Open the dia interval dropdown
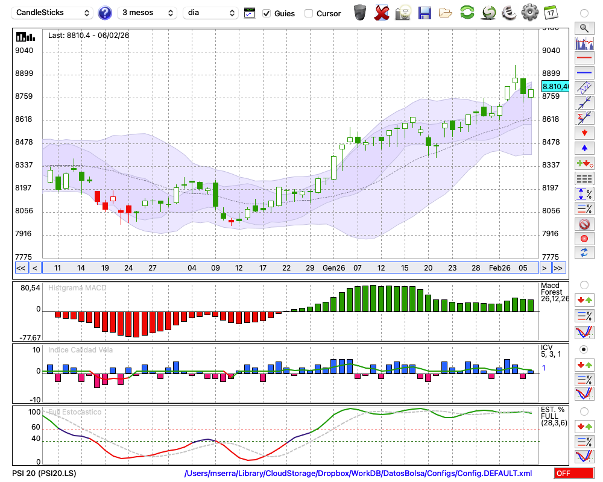This screenshot has width=603, height=482. pos(210,13)
